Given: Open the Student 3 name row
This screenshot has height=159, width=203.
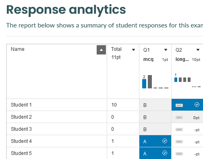Looking at the screenshot, I should click(57, 129).
